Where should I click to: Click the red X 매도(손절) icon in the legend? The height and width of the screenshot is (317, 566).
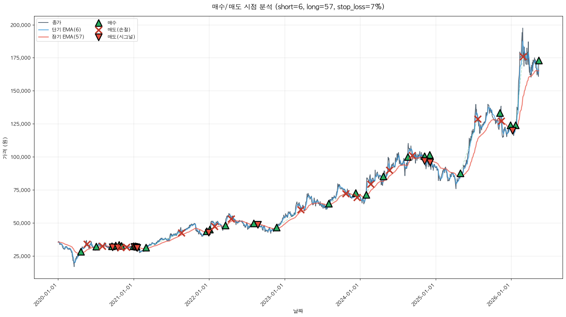click(x=99, y=30)
